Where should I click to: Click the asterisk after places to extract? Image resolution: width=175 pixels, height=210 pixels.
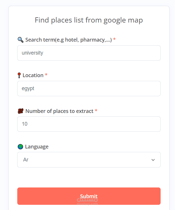pos(96,110)
